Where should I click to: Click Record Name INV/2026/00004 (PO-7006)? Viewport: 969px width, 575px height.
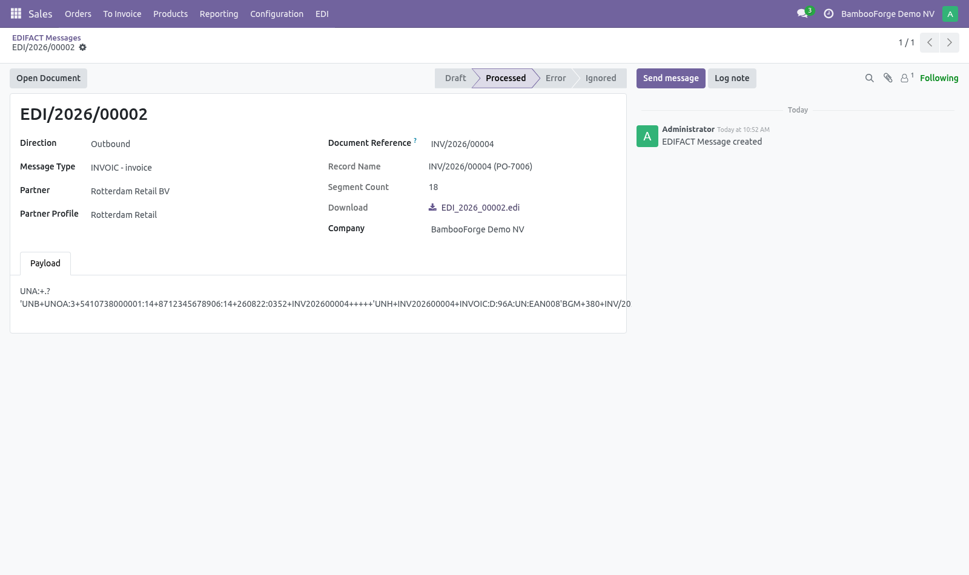pyautogui.click(x=480, y=166)
